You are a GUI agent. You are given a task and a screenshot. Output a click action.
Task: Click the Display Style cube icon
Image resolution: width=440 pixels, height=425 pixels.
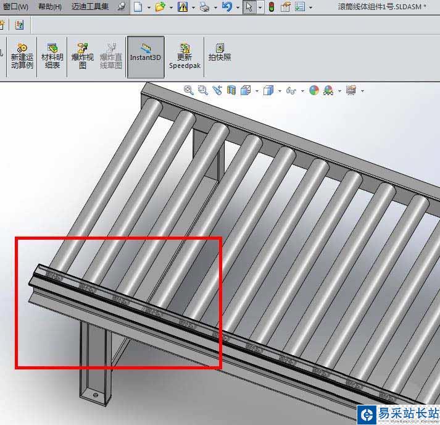pyautogui.click(x=268, y=90)
